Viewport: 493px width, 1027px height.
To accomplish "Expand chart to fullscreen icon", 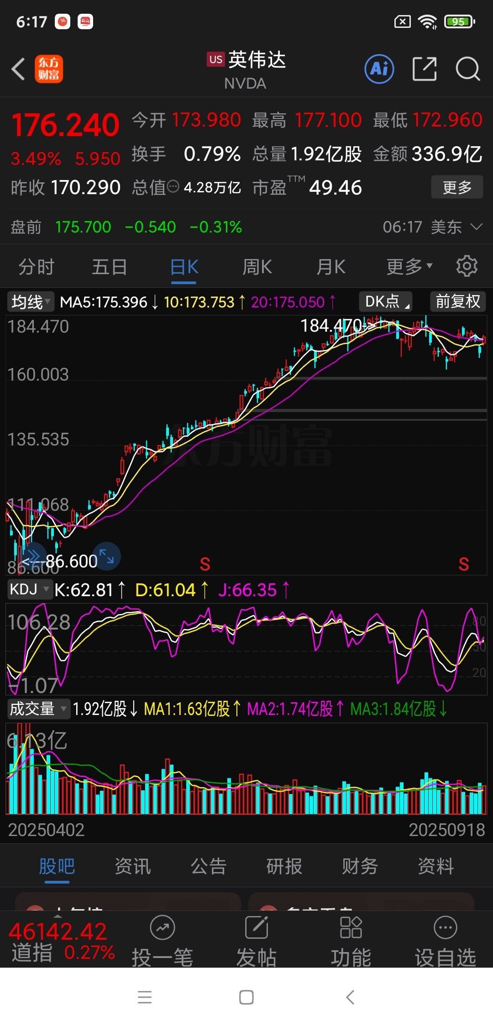I will click(107, 556).
